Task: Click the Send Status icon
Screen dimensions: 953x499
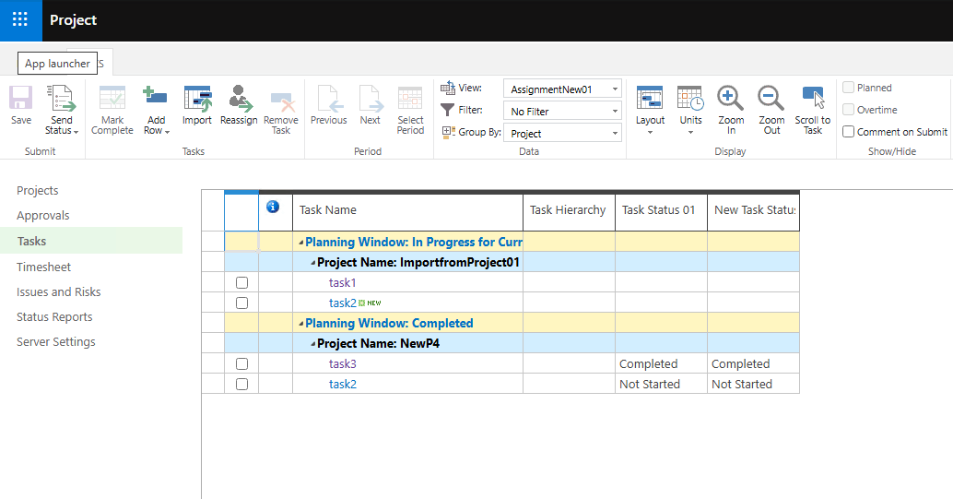Action: click(x=62, y=98)
